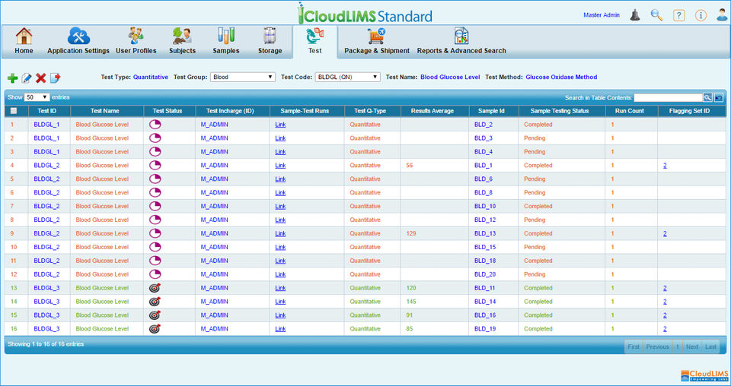
Task: Click the Master Admin link
Action: 602,15
